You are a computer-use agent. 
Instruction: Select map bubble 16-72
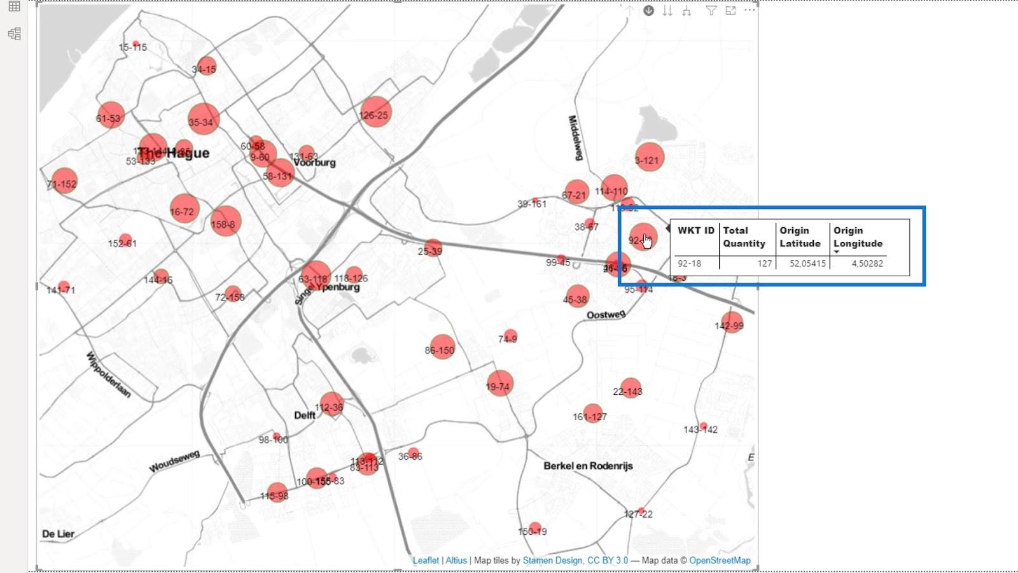point(184,209)
